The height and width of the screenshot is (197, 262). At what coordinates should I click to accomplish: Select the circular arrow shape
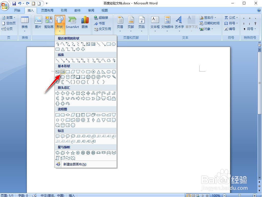pyautogui.click(x=68, y=104)
